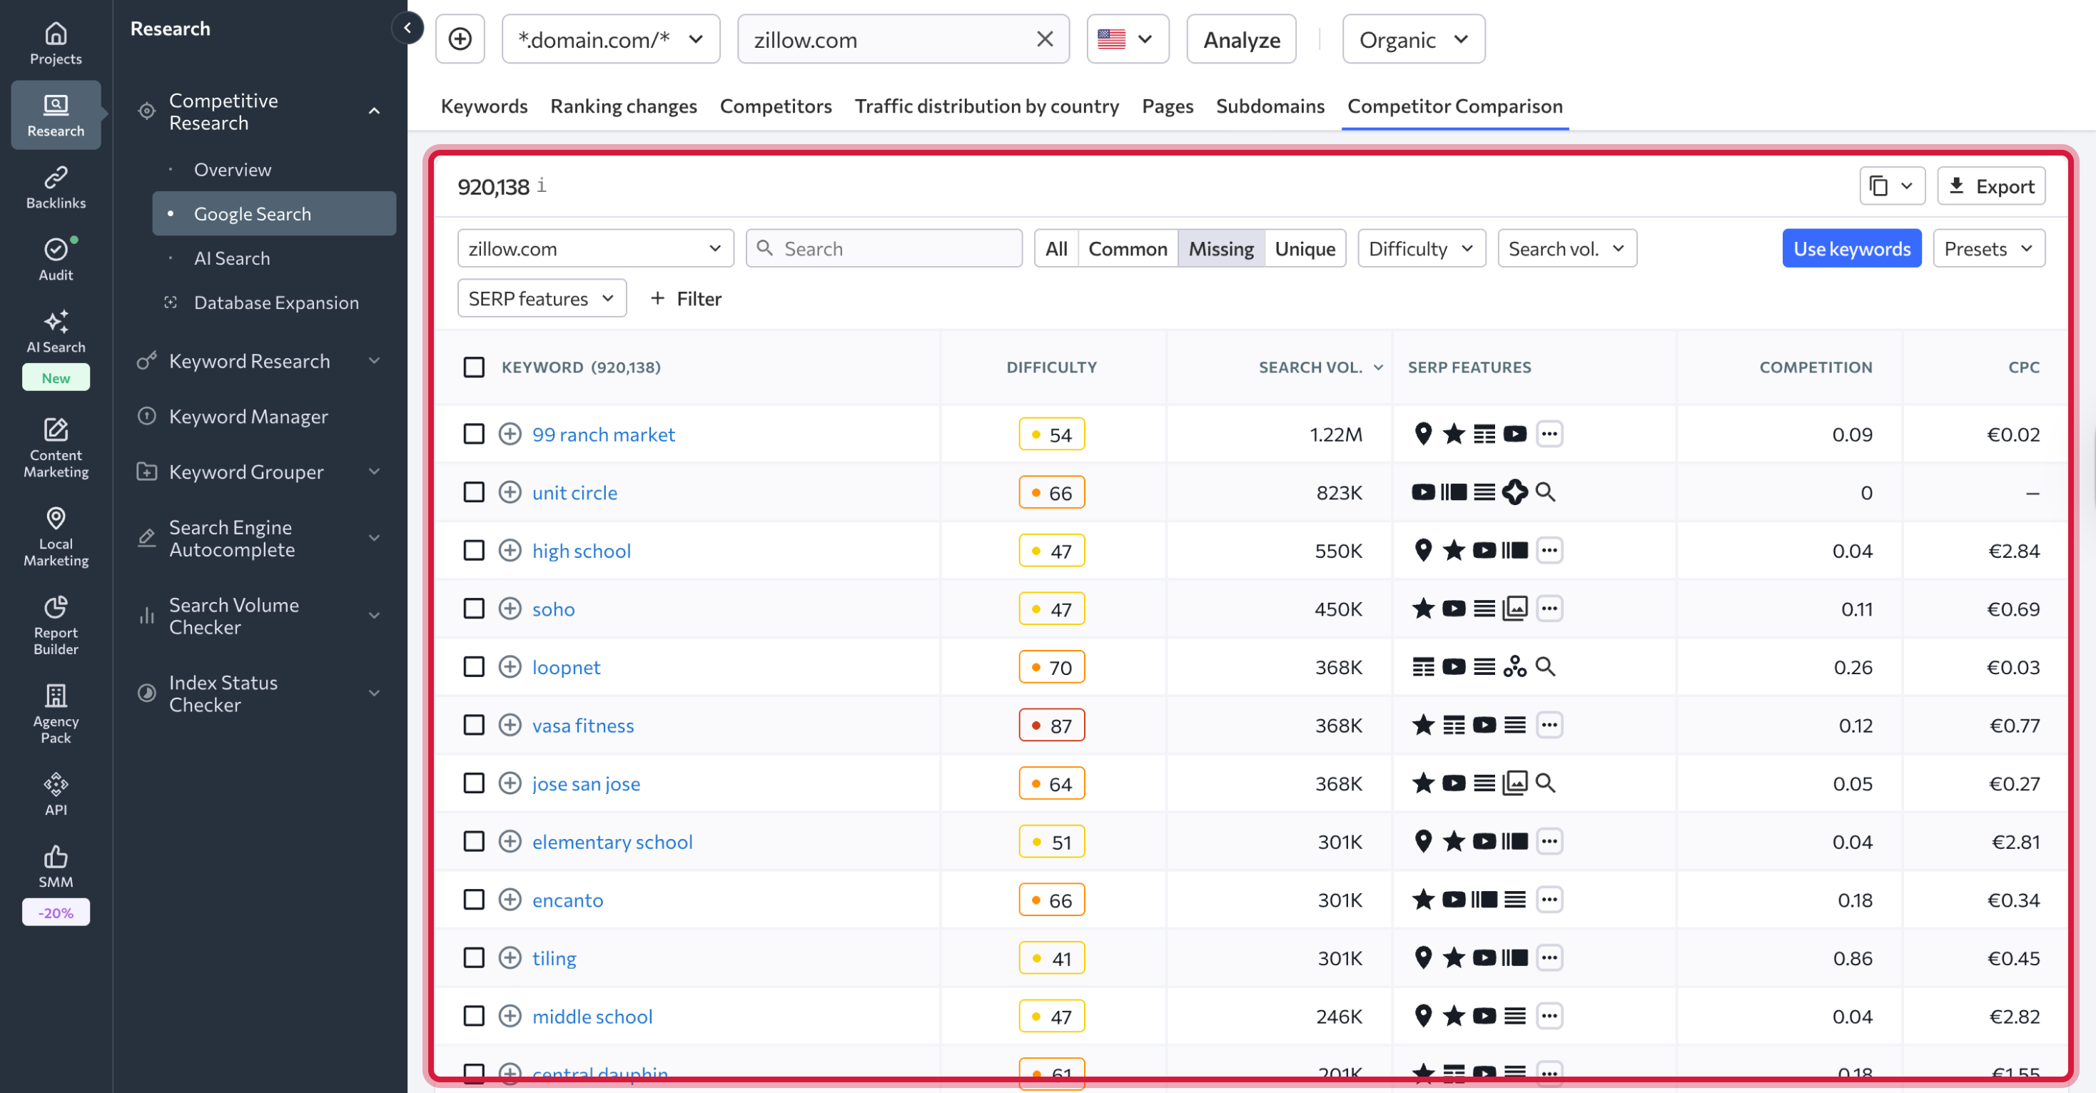The width and height of the screenshot is (2096, 1093).
Task: Clear the zillow.com domain field
Action: (x=1045, y=39)
